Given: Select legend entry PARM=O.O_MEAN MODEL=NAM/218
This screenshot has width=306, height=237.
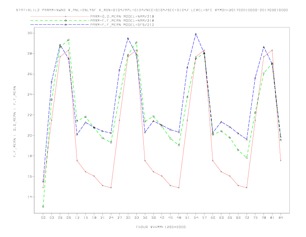Looking at the screenshot, I should pos(122,16).
